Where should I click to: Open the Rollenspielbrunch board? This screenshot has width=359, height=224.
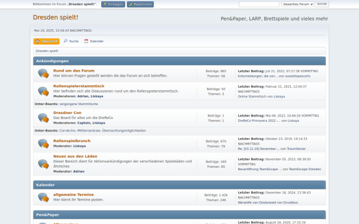tap(72, 141)
